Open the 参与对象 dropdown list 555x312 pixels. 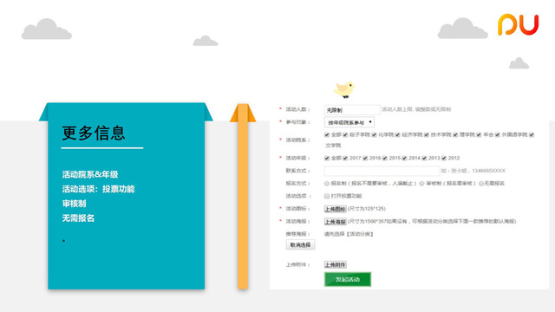tap(349, 122)
